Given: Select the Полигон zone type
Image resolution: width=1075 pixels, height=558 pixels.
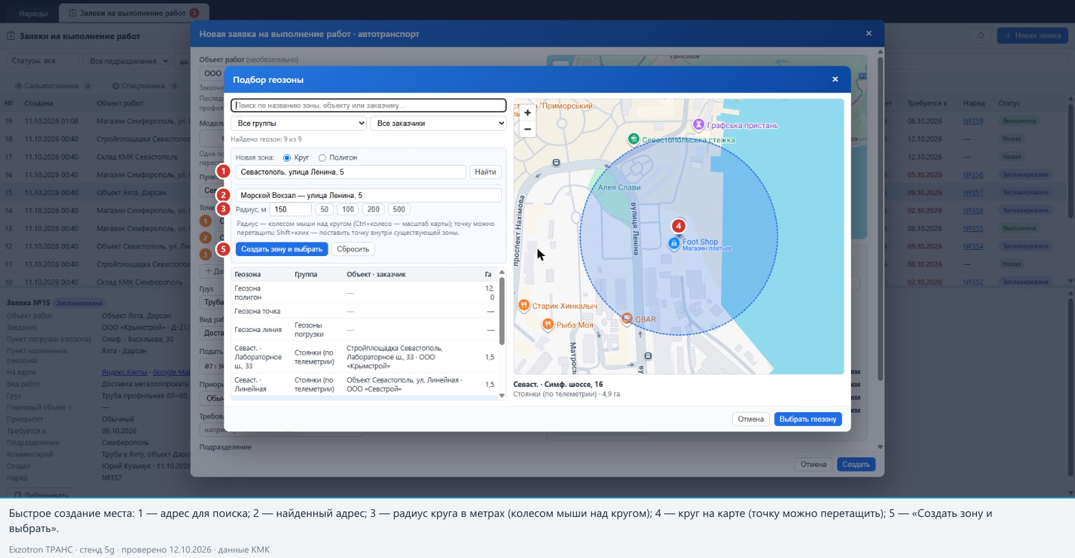Looking at the screenshot, I should (322, 157).
